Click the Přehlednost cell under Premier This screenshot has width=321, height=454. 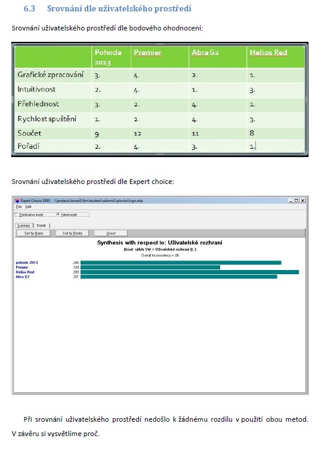160,105
